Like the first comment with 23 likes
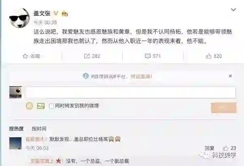The width and height of the screenshot is (244, 166). (225, 148)
